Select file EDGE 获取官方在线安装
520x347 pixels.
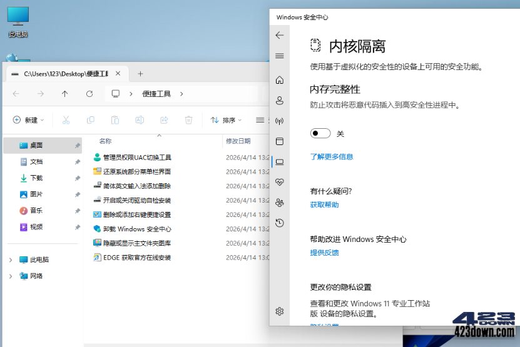pyautogui.click(x=132, y=258)
